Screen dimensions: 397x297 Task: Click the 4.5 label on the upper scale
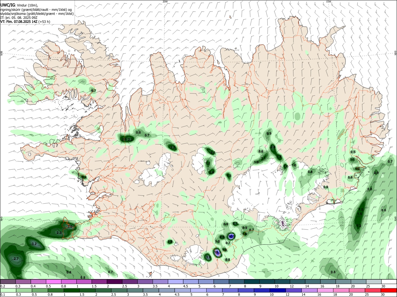(x=185, y=286)
